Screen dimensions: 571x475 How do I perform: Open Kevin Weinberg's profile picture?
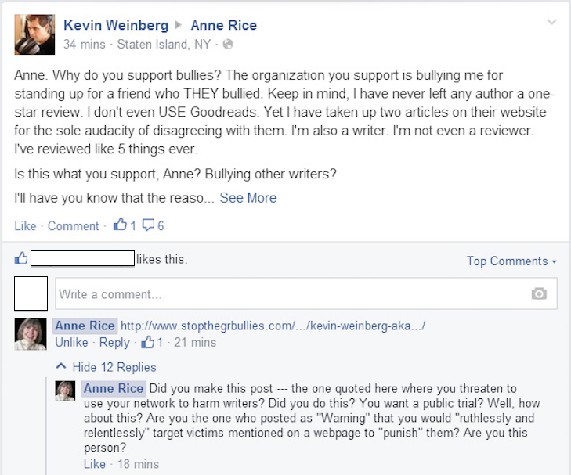(34, 34)
